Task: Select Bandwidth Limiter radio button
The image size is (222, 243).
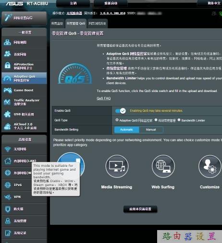Action: 179,120
